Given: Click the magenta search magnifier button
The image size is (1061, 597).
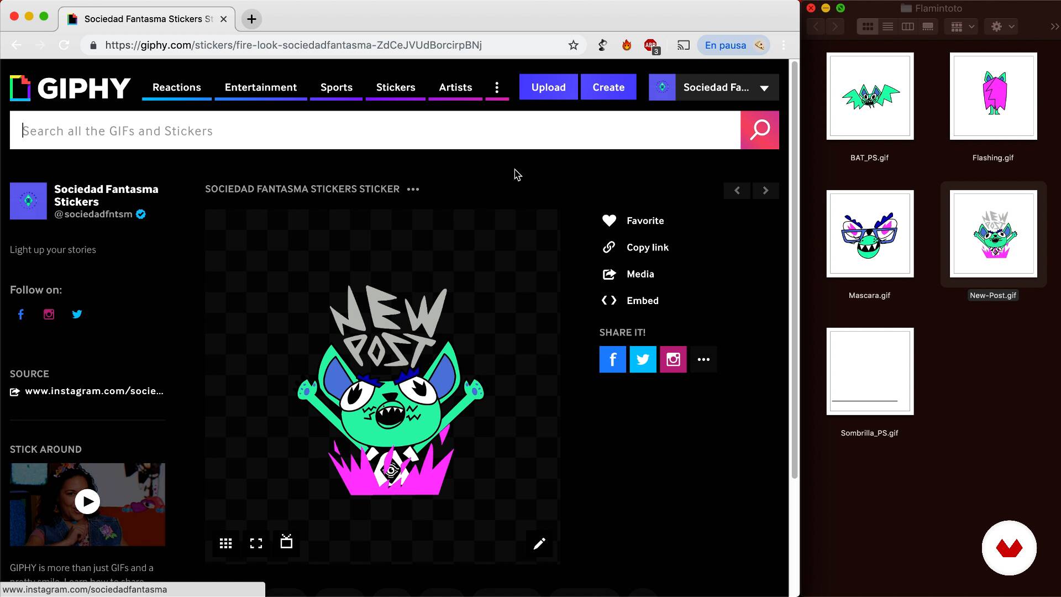Looking at the screenshot, I should pos(760,130).
